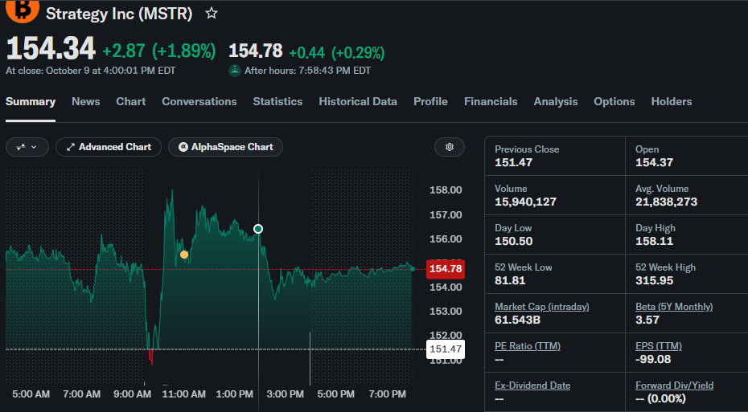The height and width of the screenshot is (412, 748).
Task: Click the After hours 7:58:43 PM text
Action: click(x=308, y=71)
